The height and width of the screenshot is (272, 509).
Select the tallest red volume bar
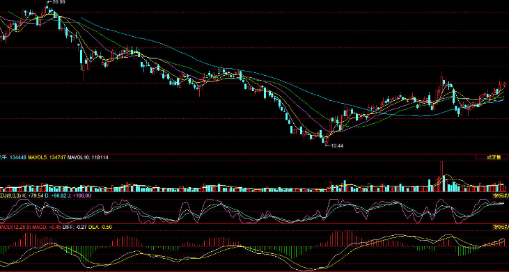click(x=441, y=177)
